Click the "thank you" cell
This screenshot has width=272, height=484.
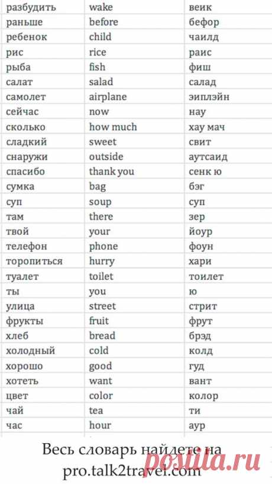[112, 172]
